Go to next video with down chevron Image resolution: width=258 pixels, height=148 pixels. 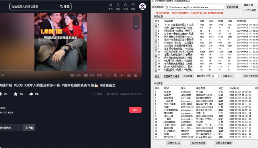pos(136,26)
